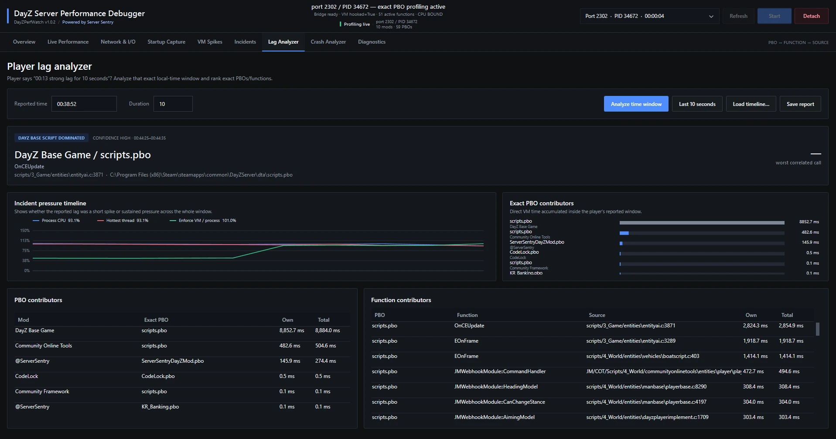Click the Function contributors scrollbar thumb
The height and width of the screenshot is (439, 836).
817,329
